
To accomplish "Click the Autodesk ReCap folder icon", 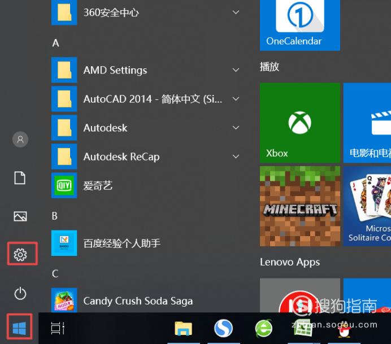I will [64, 156].
